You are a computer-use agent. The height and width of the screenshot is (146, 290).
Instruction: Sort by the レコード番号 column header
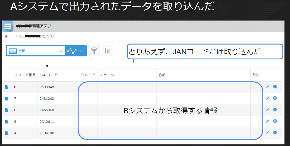(x=25, y=75)
